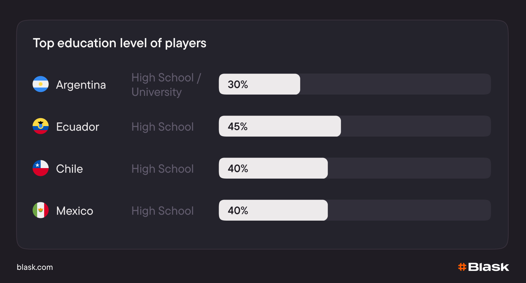Image resolution: width=526 pixels, height=283 pixels.
Task: Click the "High School / University" label
Action: click(166, 85)
